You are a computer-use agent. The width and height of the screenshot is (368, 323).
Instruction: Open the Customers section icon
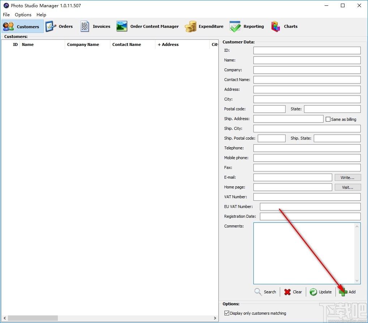(x=8, y=26)
